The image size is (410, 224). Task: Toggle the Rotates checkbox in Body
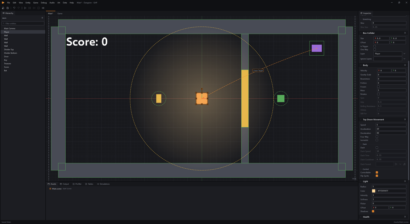click(378, 94)
